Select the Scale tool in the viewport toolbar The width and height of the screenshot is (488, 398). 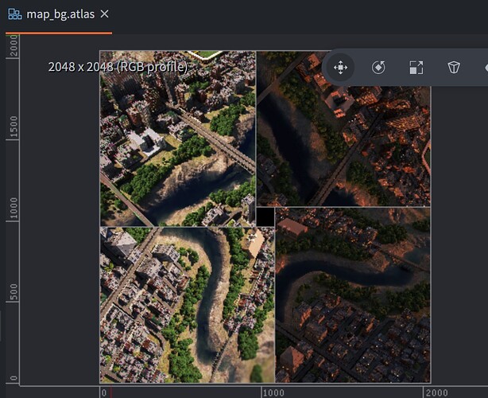point(416,68)
